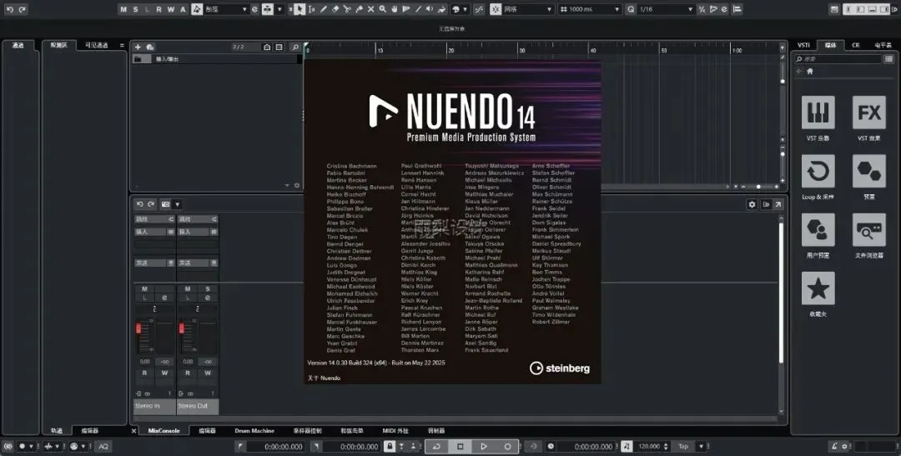This screenshot has width=901, height=456.
Task: Select the visibility tab in left zone
Action: 97,45
